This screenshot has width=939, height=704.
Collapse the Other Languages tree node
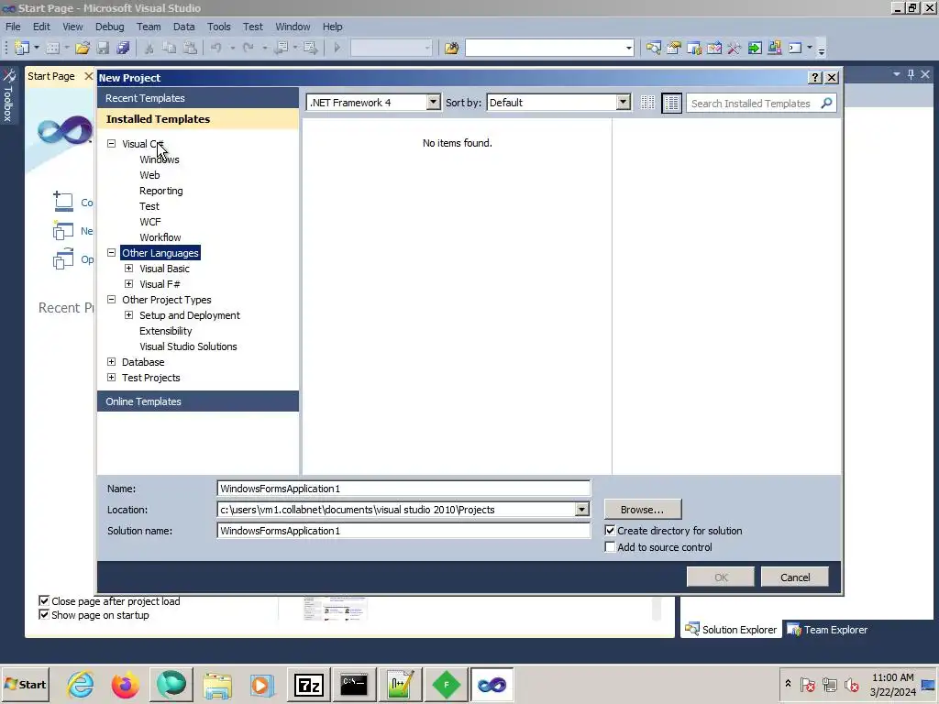pos(111,253)
